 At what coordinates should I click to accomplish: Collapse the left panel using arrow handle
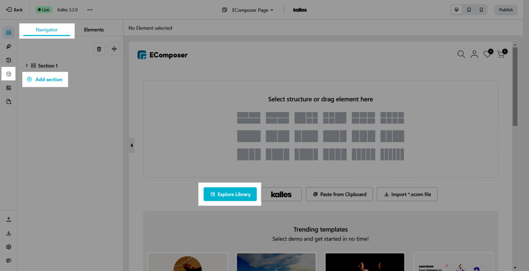click(132, 146)
